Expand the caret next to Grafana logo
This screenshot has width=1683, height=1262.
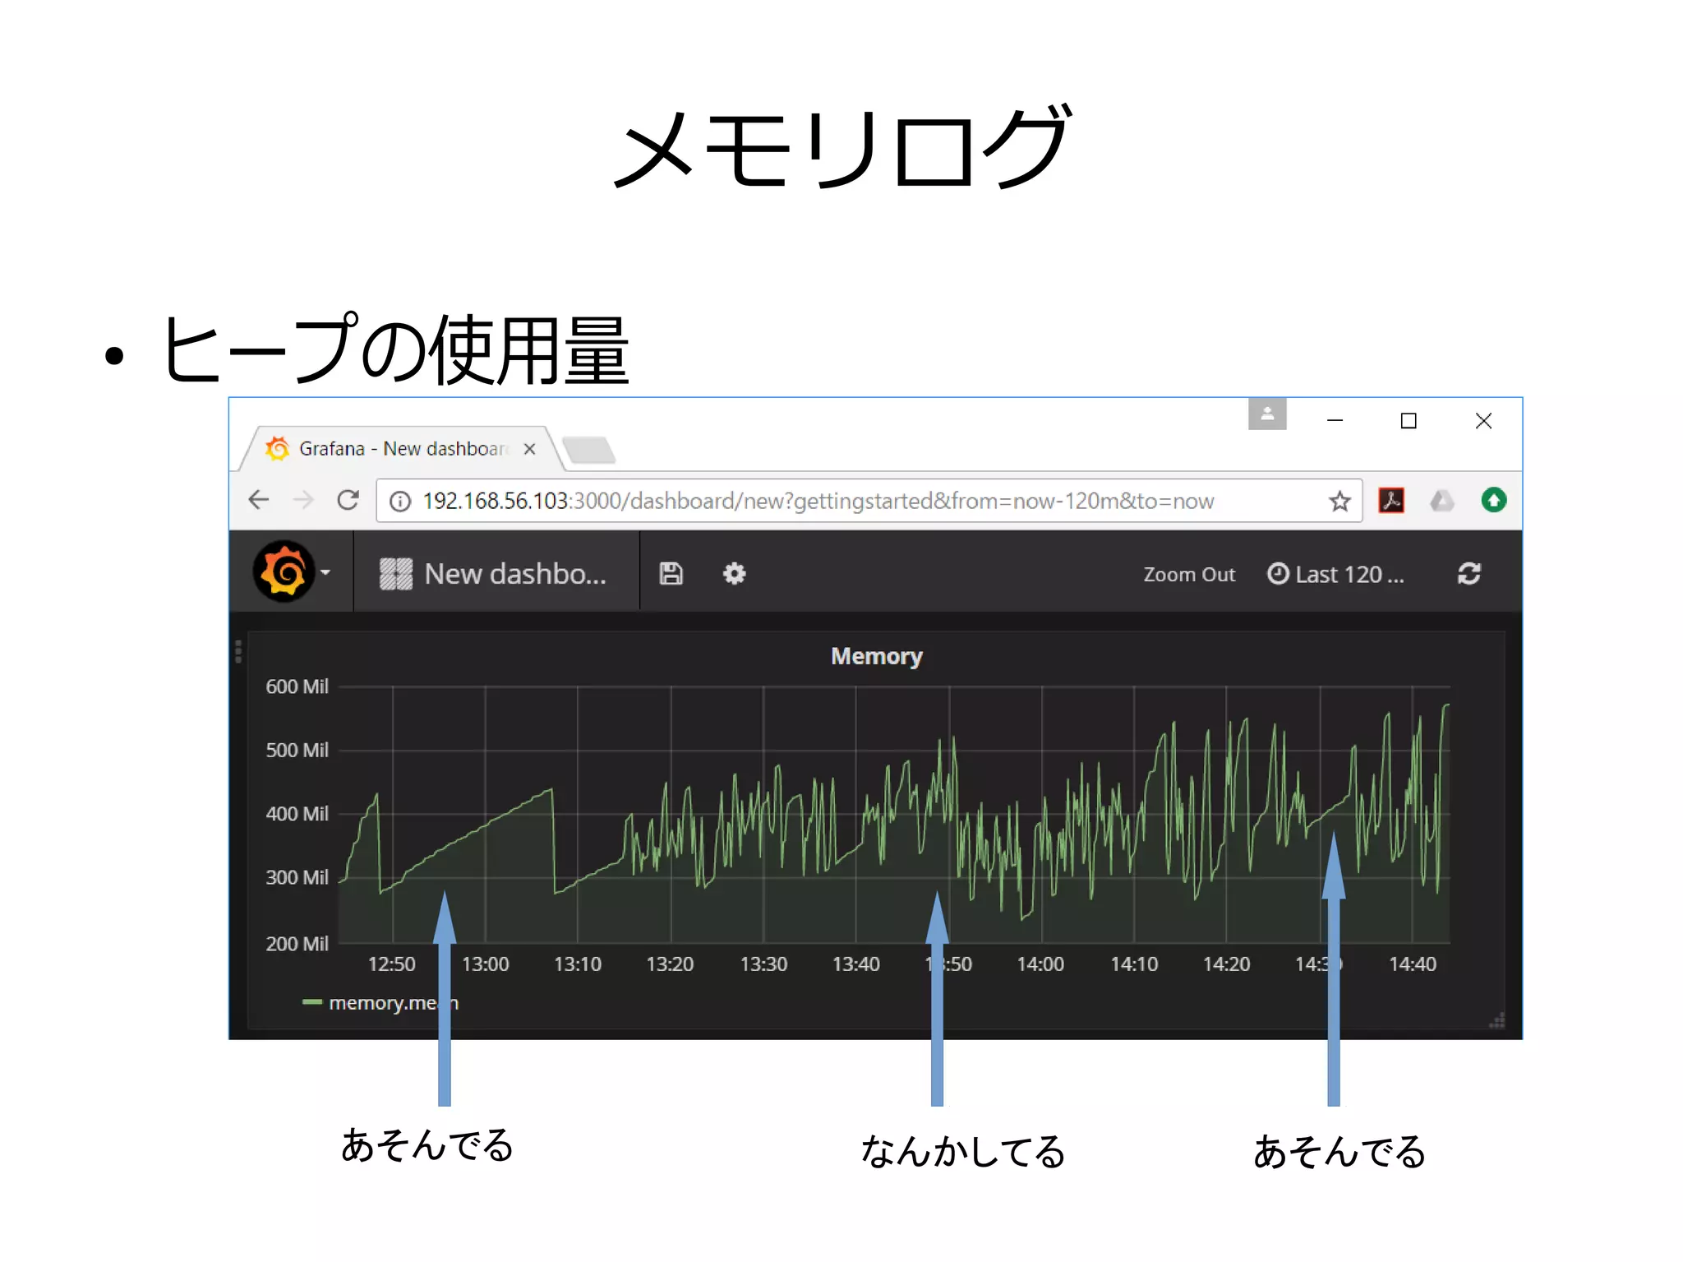[326, 572]
